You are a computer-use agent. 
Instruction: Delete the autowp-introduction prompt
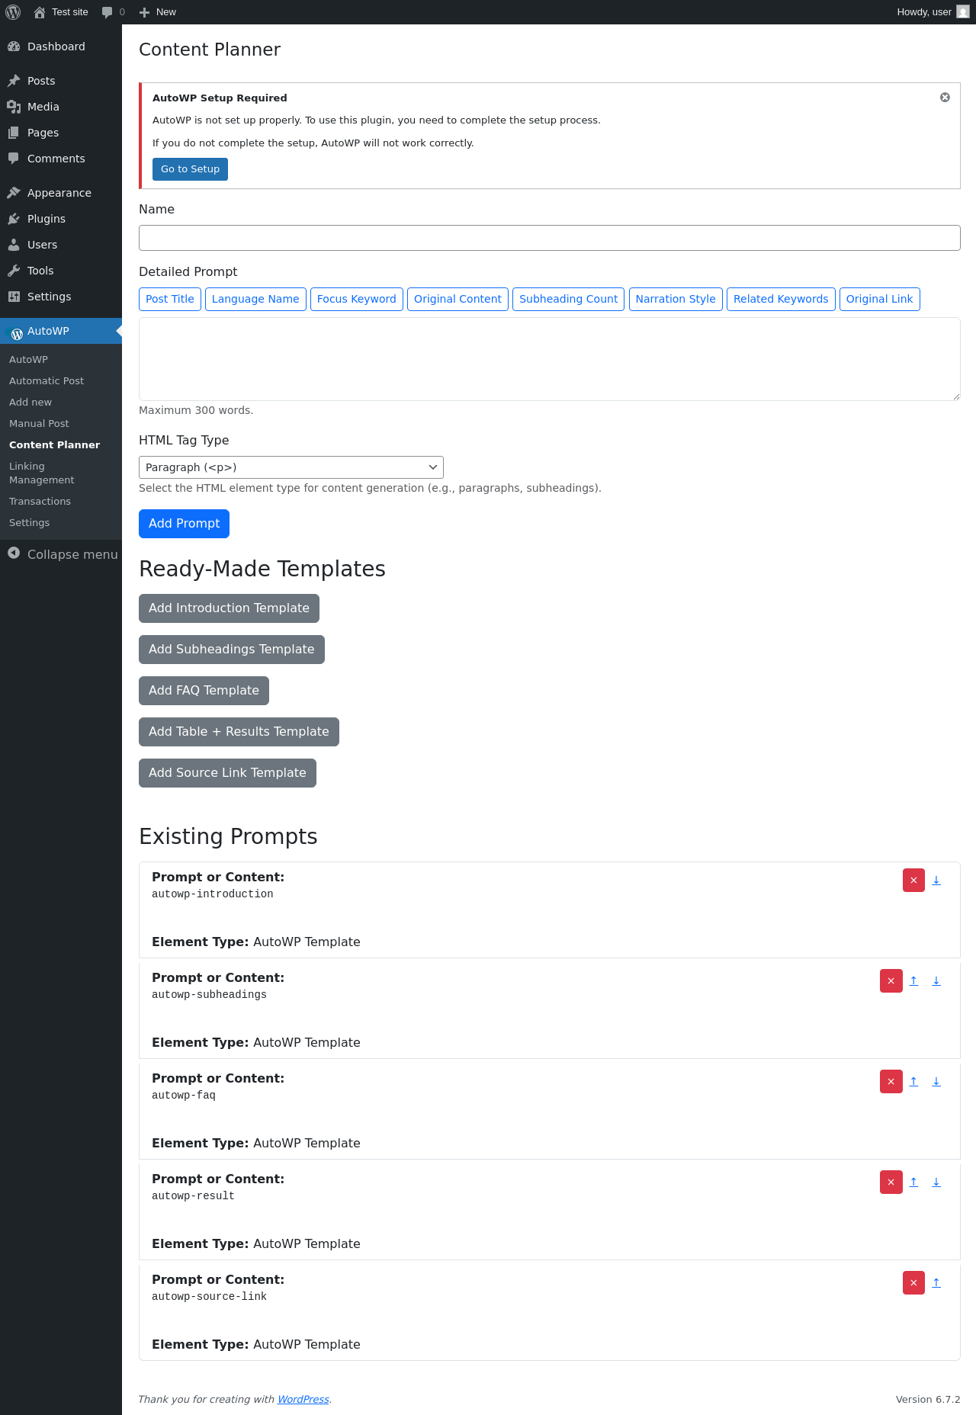913,881
